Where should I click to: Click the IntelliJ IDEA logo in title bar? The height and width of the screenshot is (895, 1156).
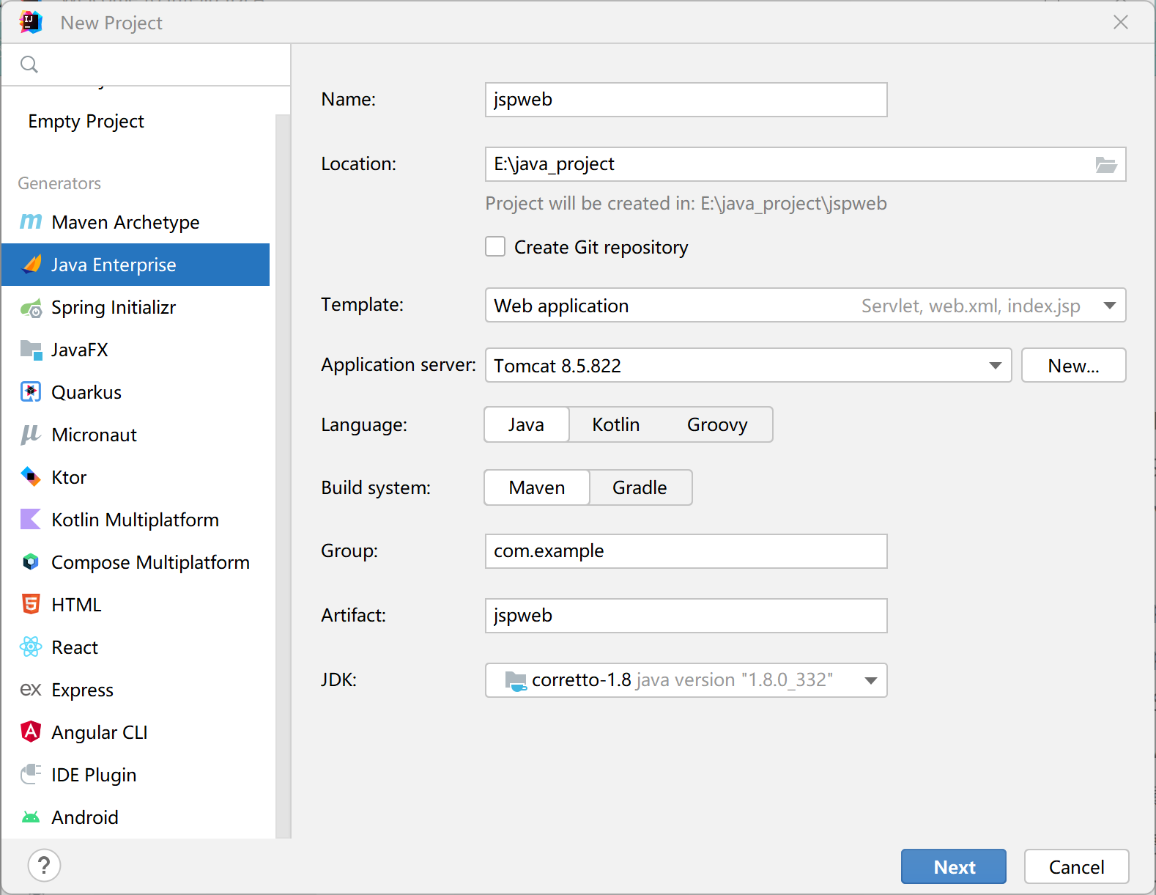31,23
